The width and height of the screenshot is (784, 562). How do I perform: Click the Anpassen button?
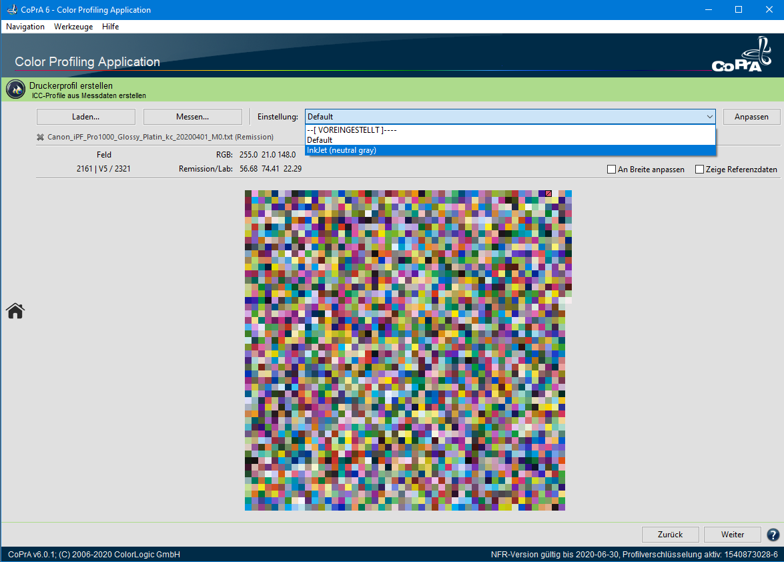pos(751,117)
